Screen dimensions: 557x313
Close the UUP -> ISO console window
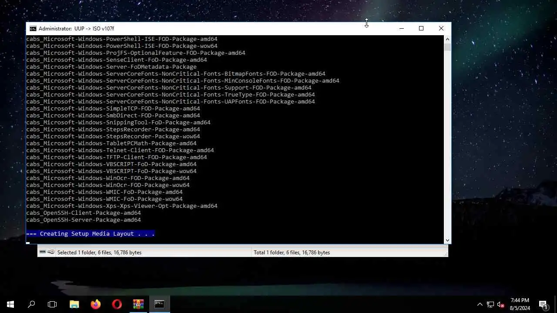[441, 29]
